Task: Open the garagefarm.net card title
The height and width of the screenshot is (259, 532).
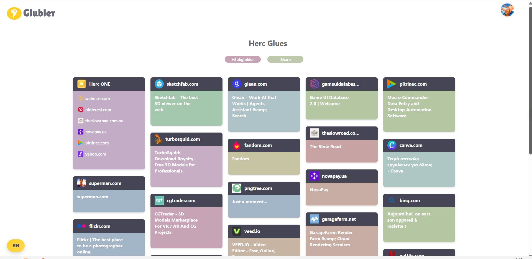Action: coord(339,219)
